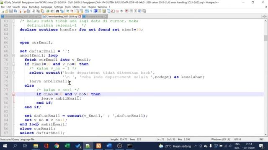Collapse the select fold at line 73

click(13, 72)
